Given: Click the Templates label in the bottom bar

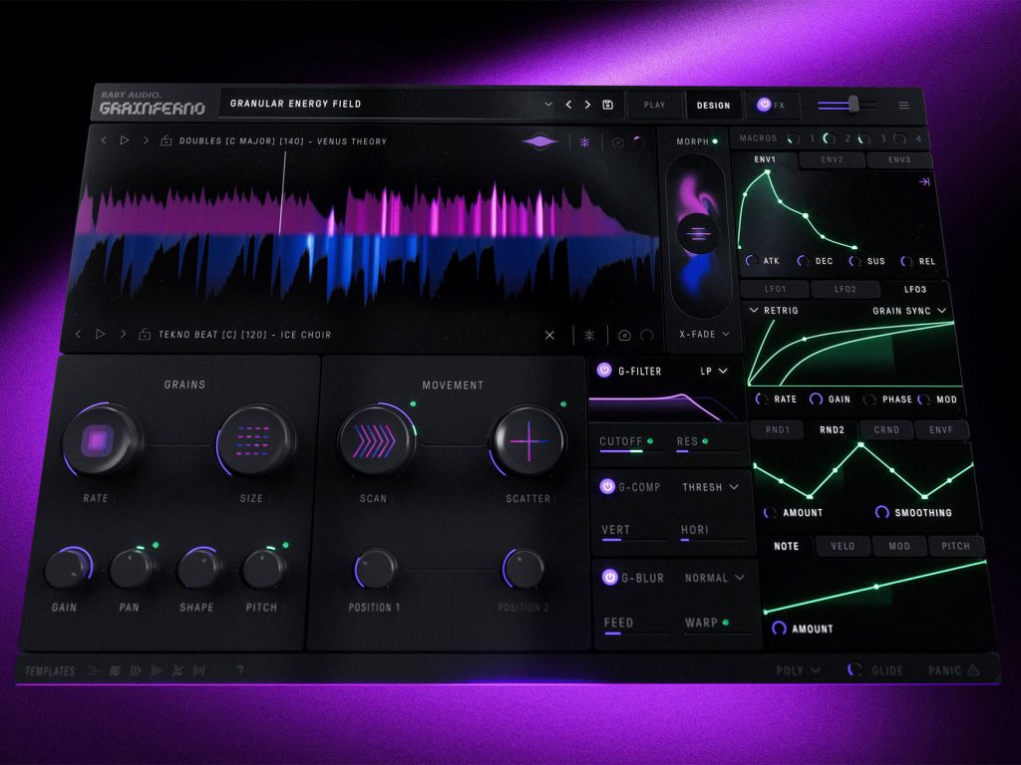Looking at the screenshot, I should (x=50, y=670).
